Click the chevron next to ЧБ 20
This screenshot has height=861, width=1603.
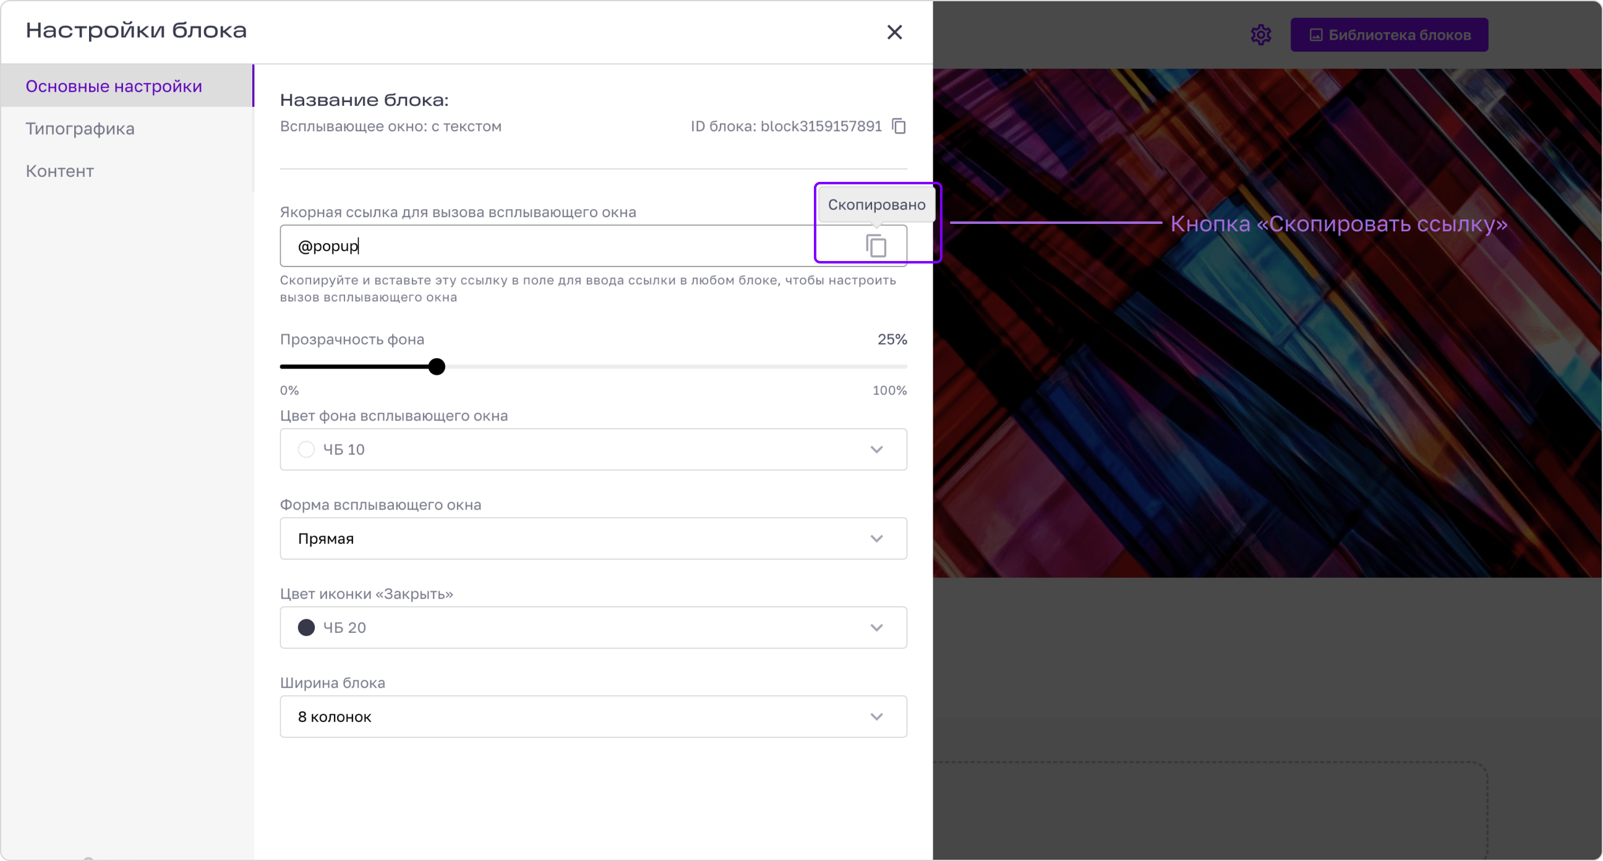876,628
